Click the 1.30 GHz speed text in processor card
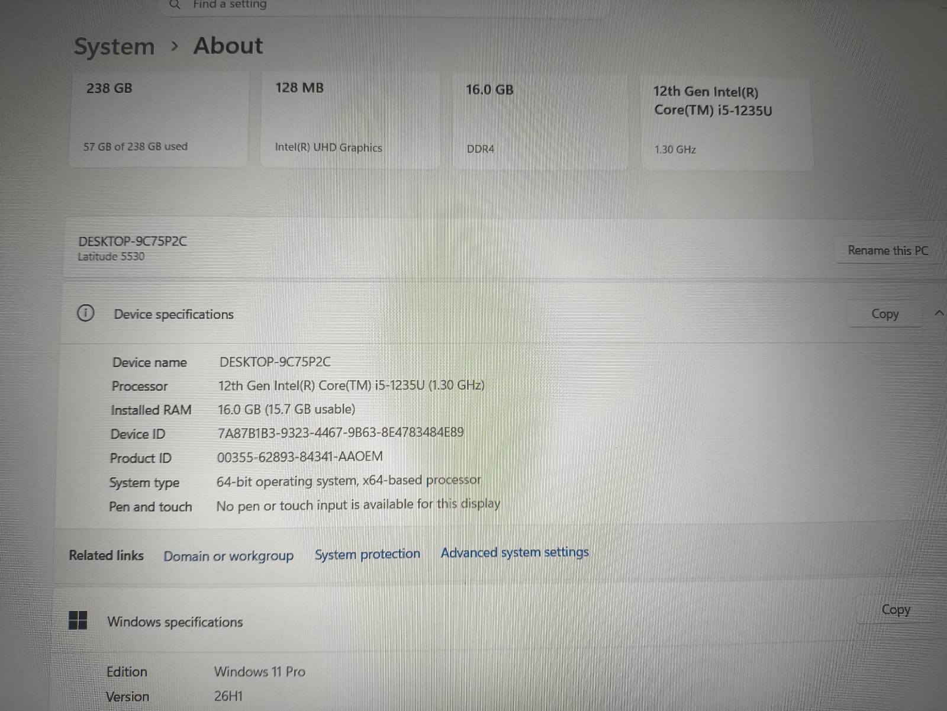947x711 pixels. click(675, 149)
